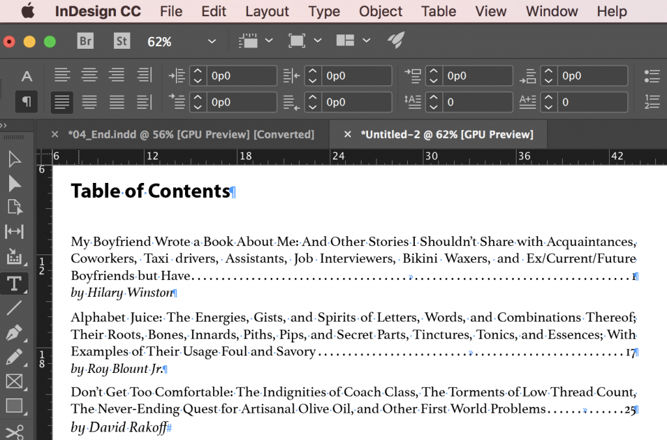Screen dimensions: 667x440
Task: Switch to Character Formatting Controls
Action: click(26, 77)
